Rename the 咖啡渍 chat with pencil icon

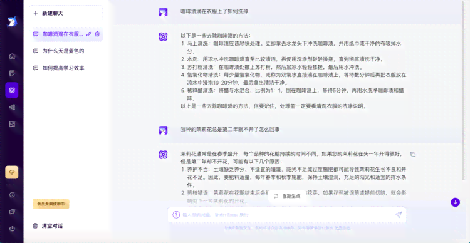[88, 34]
